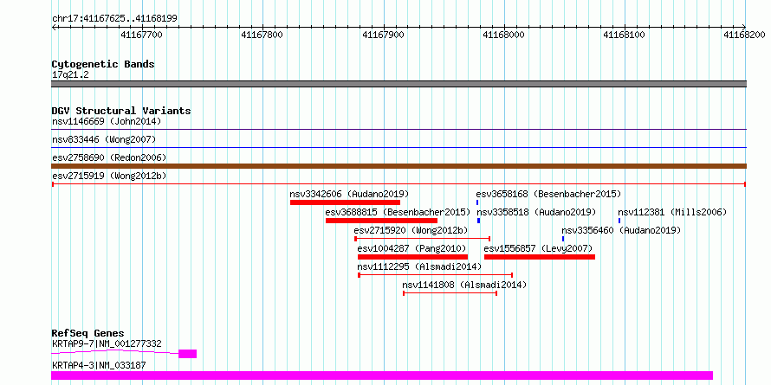Select the esv3688815 (Besenbacher2015) red bar
The width and height of the screenshot is (771, 385).
point(381,221)
